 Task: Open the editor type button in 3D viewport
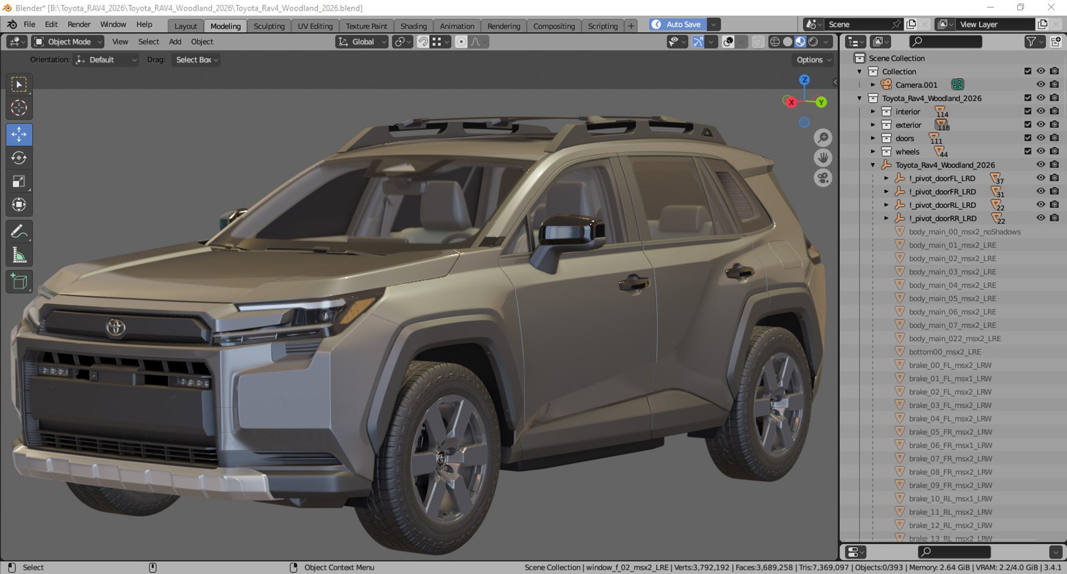16,42
